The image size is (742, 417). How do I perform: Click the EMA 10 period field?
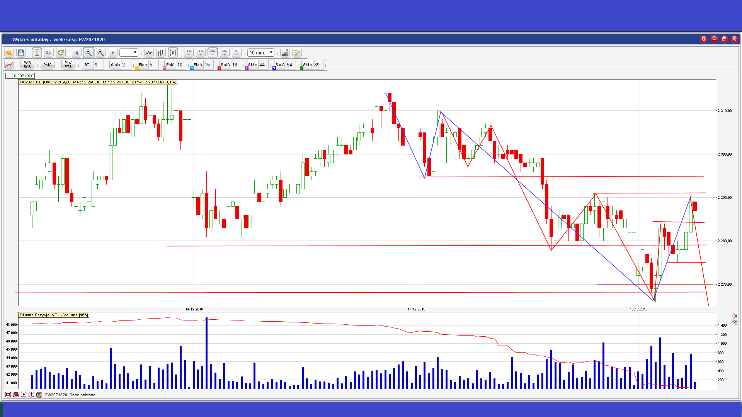coord(180,64)
